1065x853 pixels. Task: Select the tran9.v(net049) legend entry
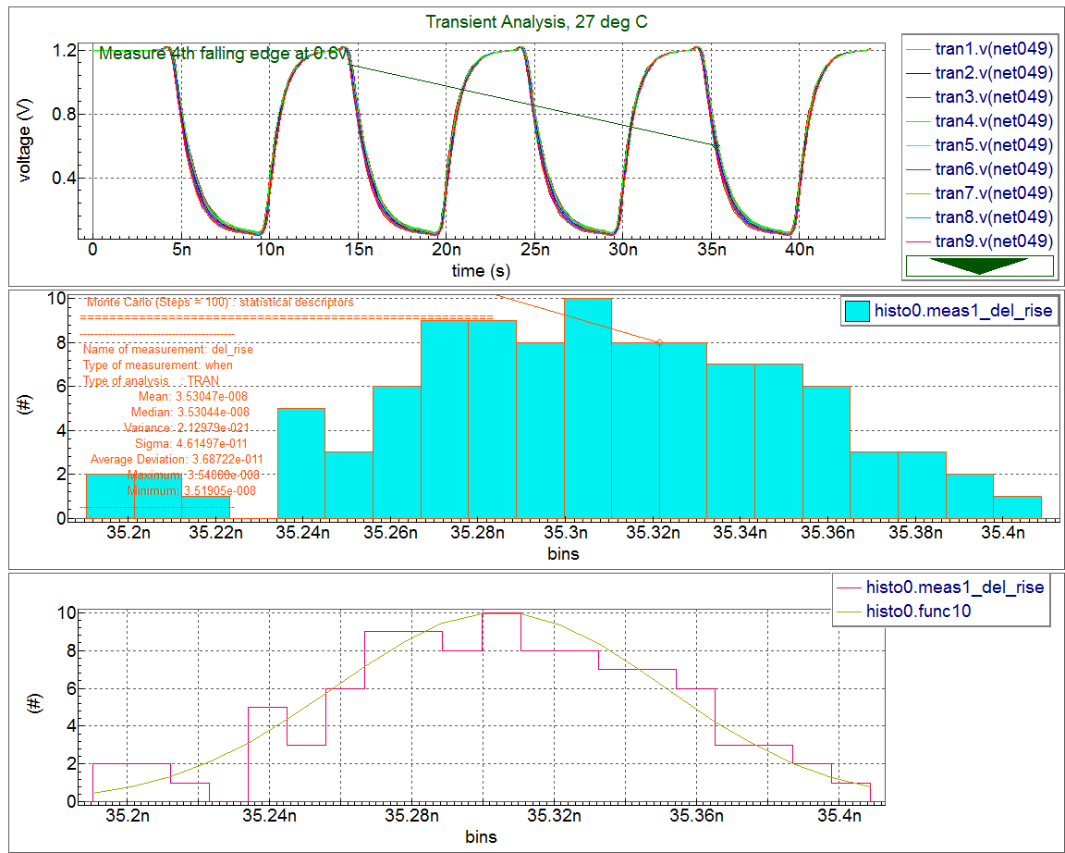994,241
